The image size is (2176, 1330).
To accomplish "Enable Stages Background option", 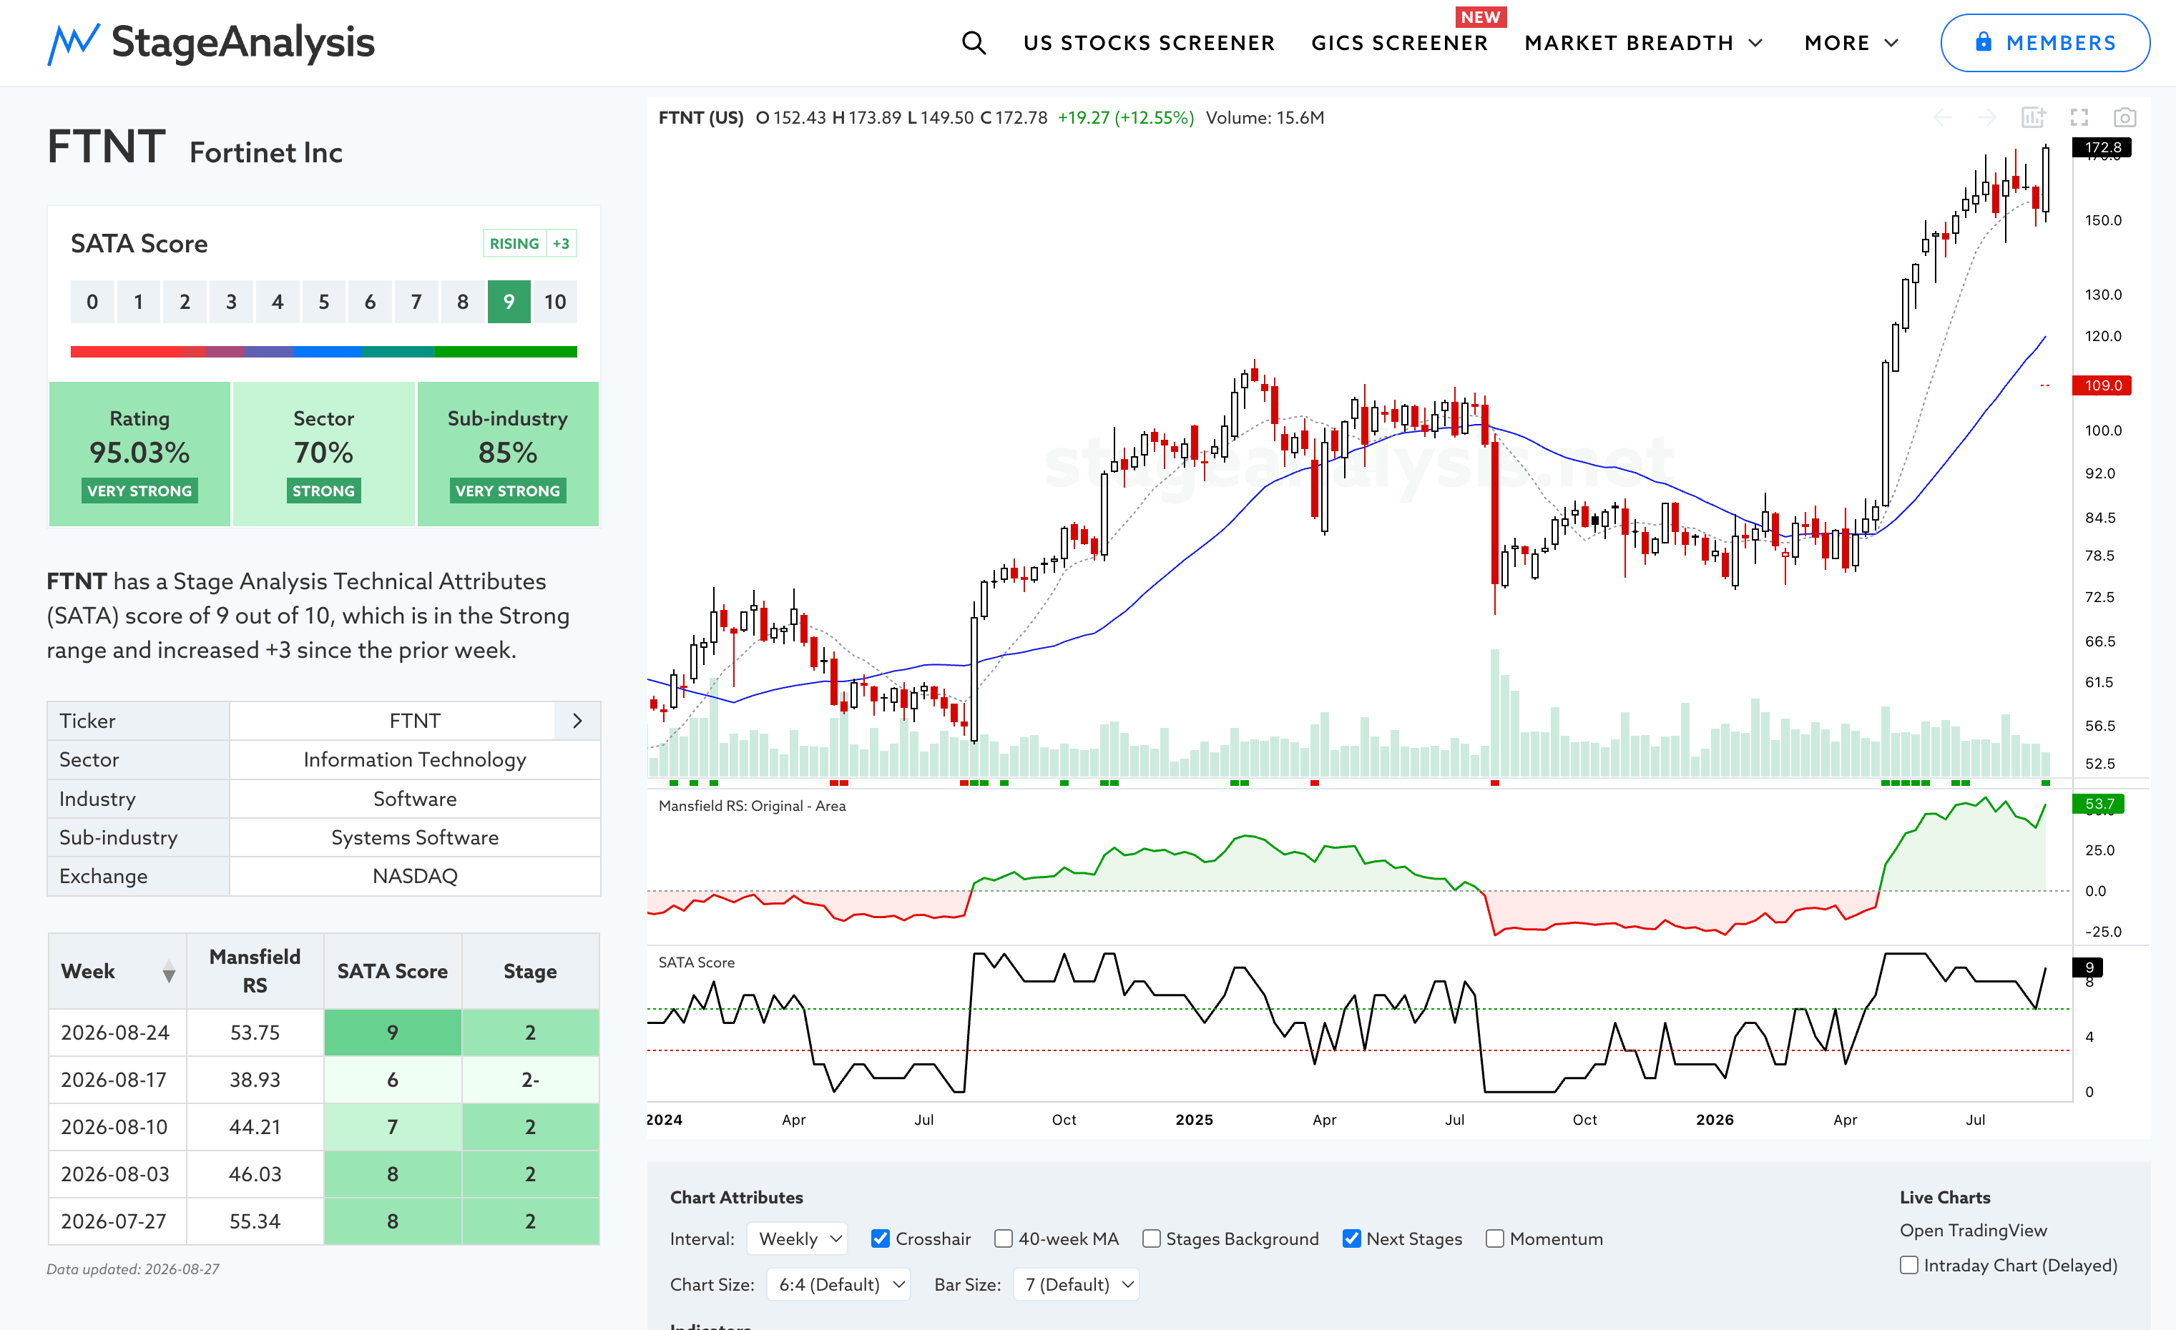I will point(1151,1238).
